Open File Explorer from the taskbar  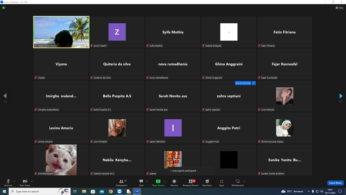pyautogui.click(x=84, y=191)
